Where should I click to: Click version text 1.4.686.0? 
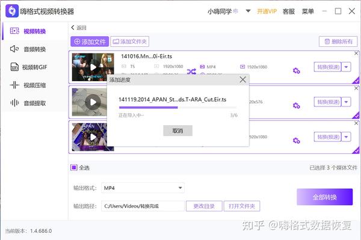click(x=41, y=231)
